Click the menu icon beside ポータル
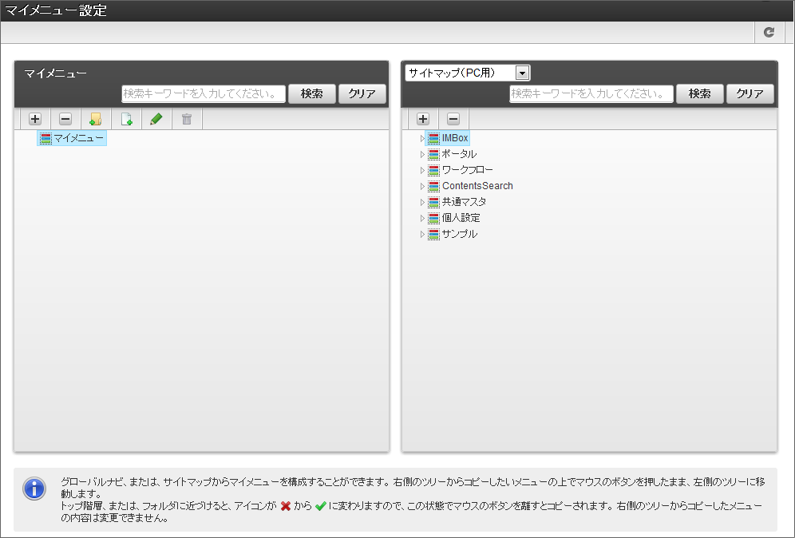The height and width of the screenshot is (538, 795). (x=433, y=154)
